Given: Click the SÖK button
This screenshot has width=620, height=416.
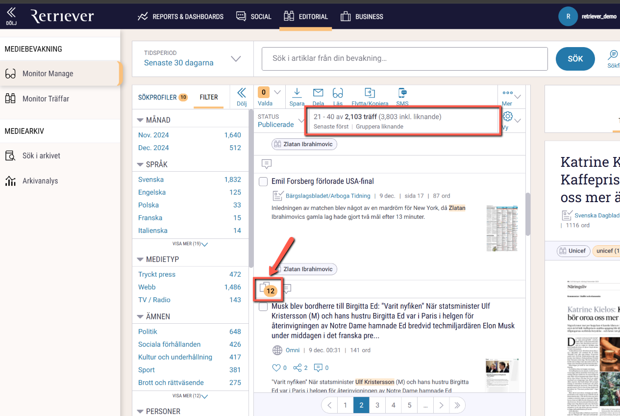Looking at the screenshot, I should pos(575,59).
